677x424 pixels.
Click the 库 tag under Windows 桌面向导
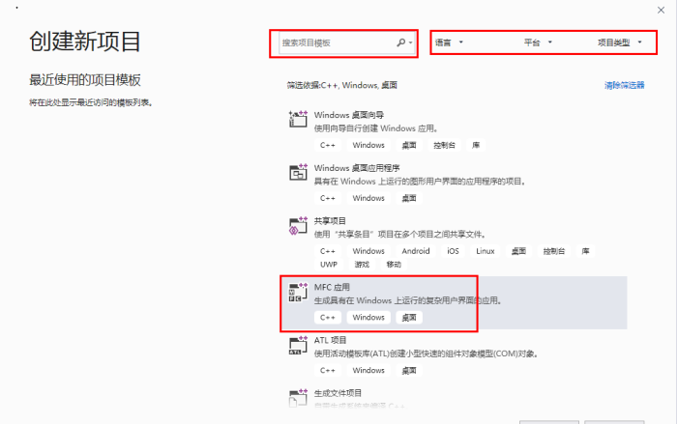(x=476, y=146)
